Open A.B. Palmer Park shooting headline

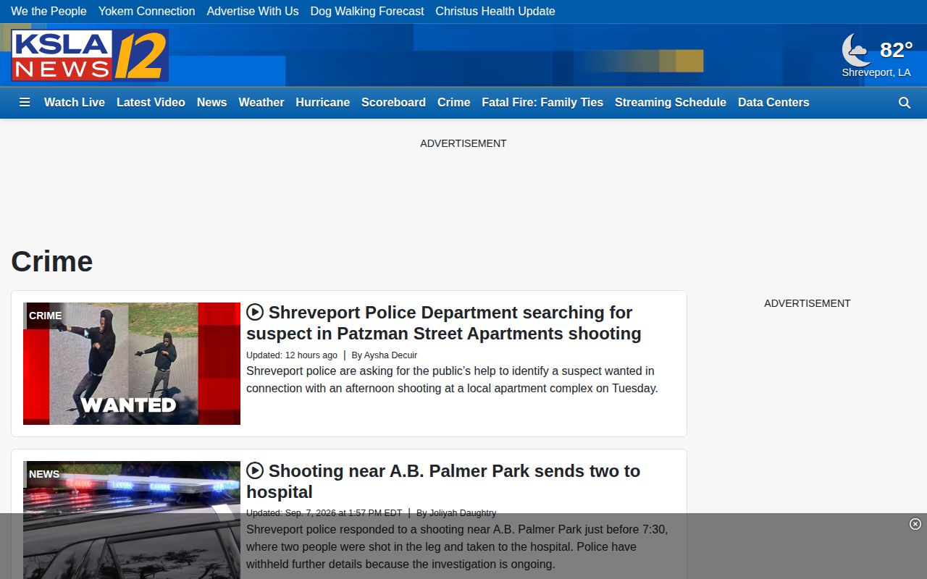click(443, 481)
